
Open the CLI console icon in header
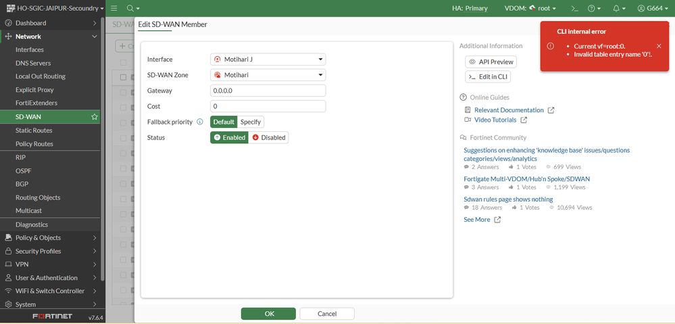click(x=574, y=8)
